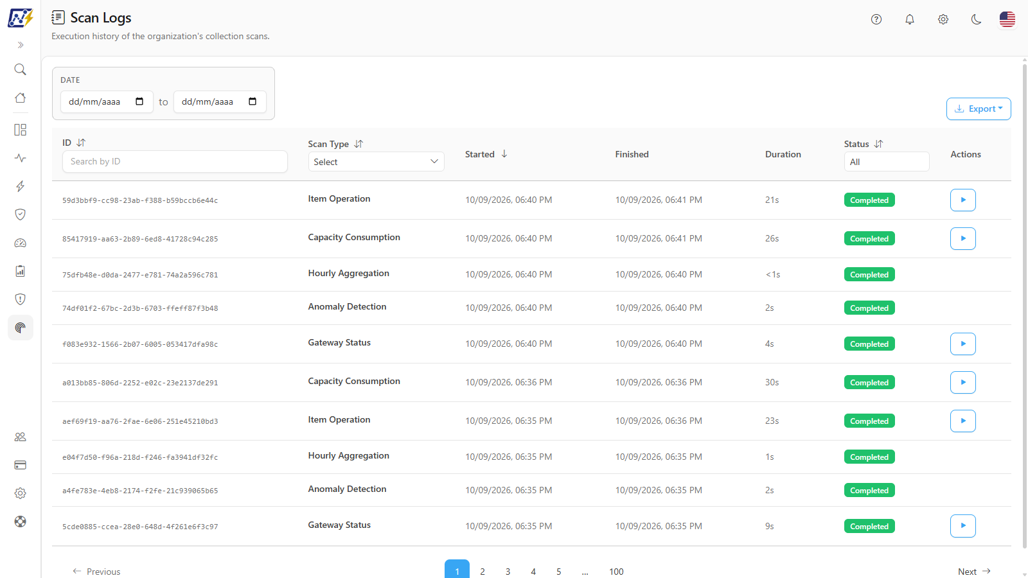Viewport: 1028px width, 578px height.
Task: Go to pagination page 2
Action: (483, 571)
